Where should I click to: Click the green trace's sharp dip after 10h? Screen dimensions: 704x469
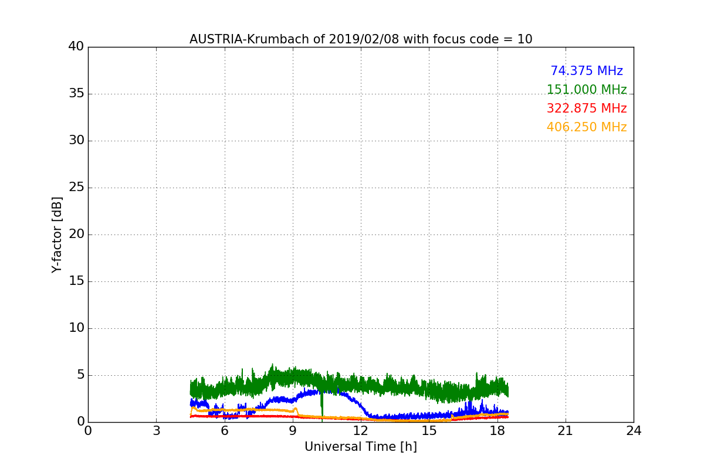point(321,405)
